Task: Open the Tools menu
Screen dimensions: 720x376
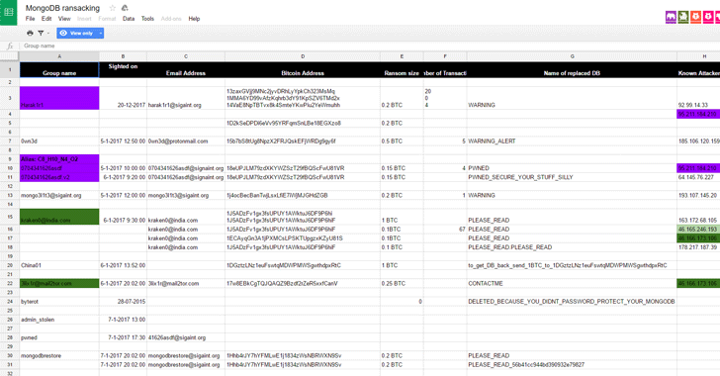Action: point(147,19)
